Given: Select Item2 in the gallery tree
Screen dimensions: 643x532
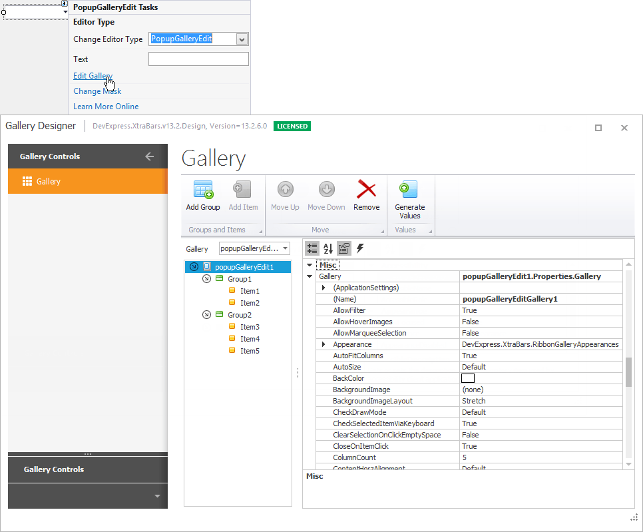Looking at the screenshot, I should pyautogui.click(x=250, y=303).
